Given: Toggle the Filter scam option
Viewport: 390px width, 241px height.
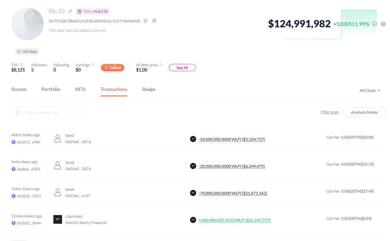Looking at the screenshot, I should (x=330, y=112).
